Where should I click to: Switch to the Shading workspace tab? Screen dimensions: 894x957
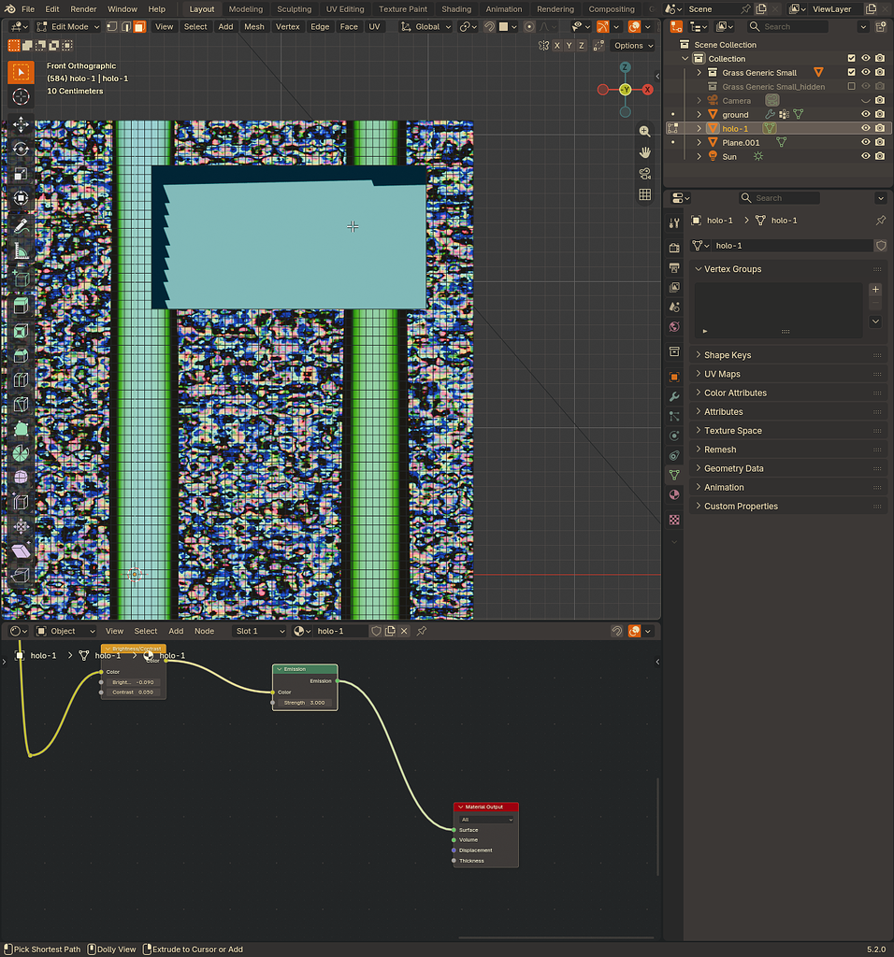pyautogui.click(x=456, y=9)
